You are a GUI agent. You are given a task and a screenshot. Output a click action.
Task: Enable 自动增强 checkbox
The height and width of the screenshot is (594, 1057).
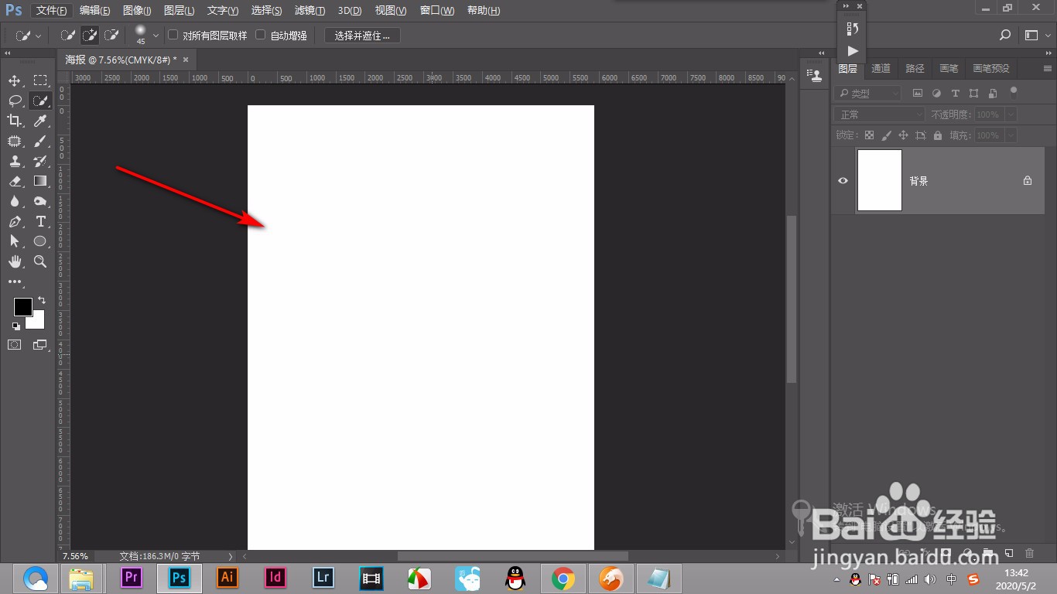coord(261,35)
